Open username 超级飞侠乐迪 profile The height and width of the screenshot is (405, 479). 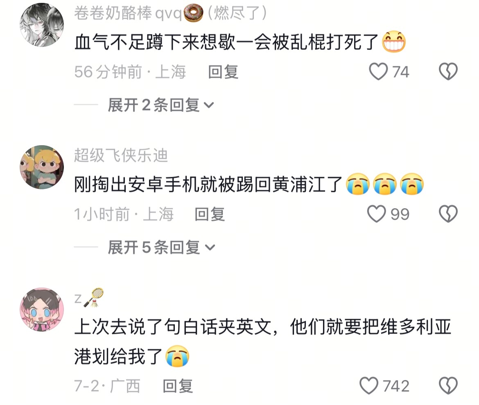(121, 155)
